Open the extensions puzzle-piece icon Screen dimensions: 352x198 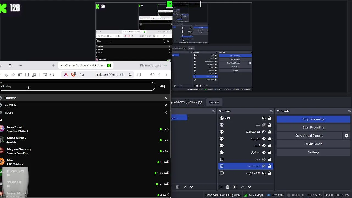(x=52, y=75)
